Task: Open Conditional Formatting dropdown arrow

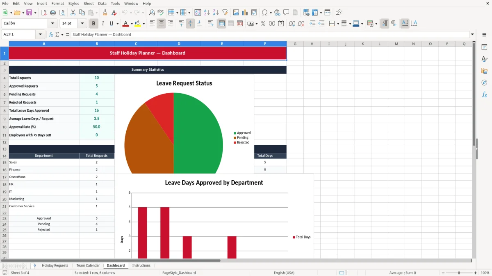Action: coord(376,24)
